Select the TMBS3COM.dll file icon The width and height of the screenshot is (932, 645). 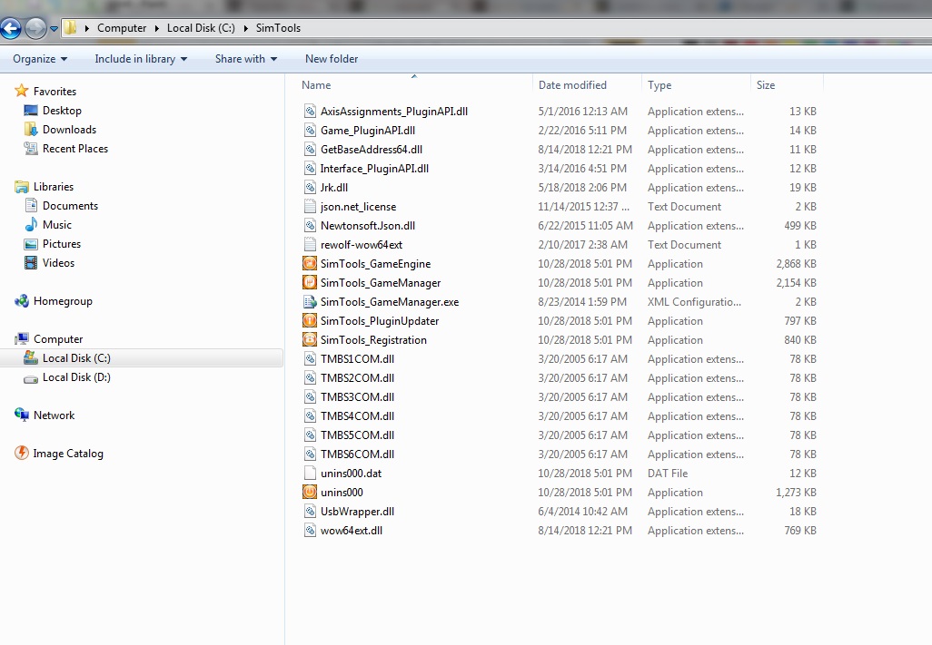point(310,396)
